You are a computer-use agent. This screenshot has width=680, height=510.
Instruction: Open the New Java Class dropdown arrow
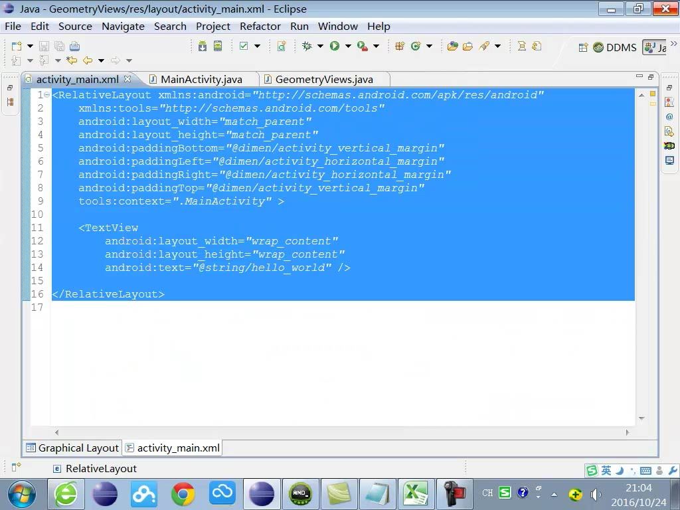(429, 46)
